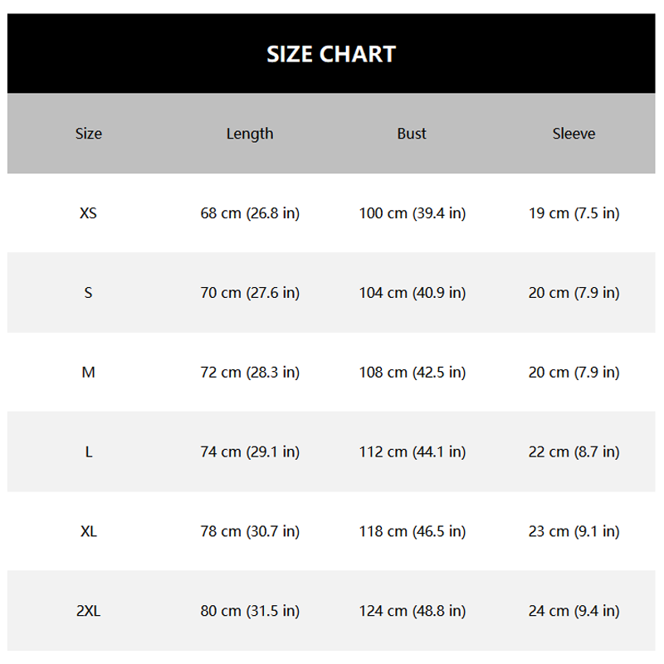Select the XL size row label
Viewport: 664px width, 664px height.
coord(89,531)
